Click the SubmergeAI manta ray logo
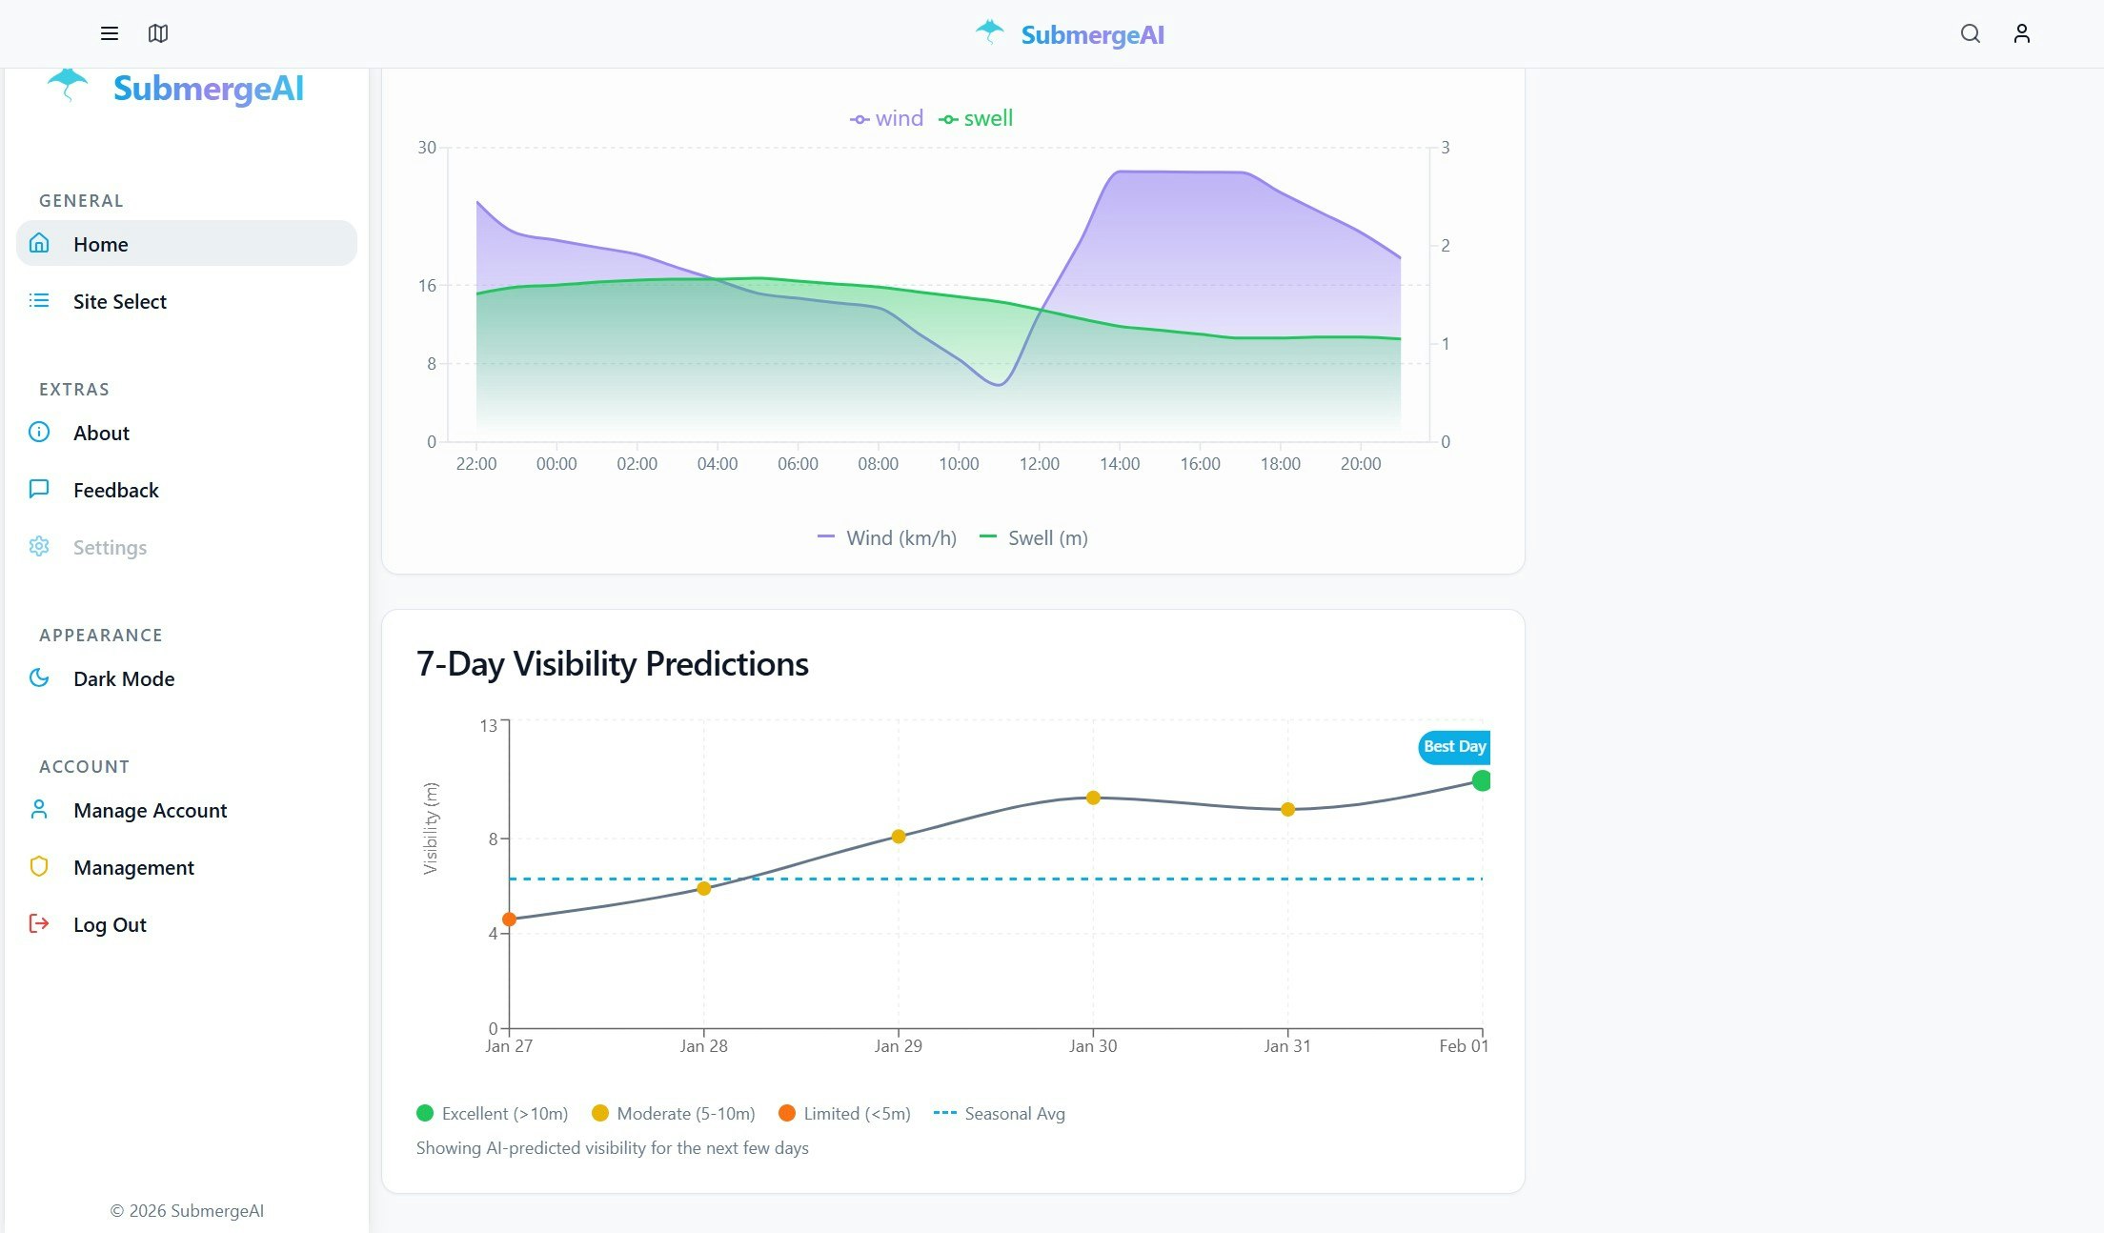The width and height of the screenshot is (2104, 1233). pyautogui.click(x=989, y=31)
